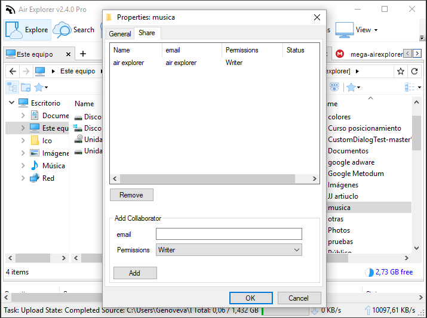Go forward in left pane navigation
The height and width of the screenshot is (318, 427).
point(26,71)
